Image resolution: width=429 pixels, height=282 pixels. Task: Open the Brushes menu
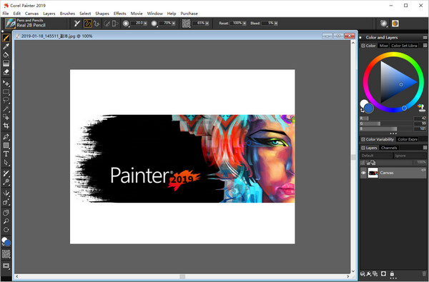click(x=67, y=14)
